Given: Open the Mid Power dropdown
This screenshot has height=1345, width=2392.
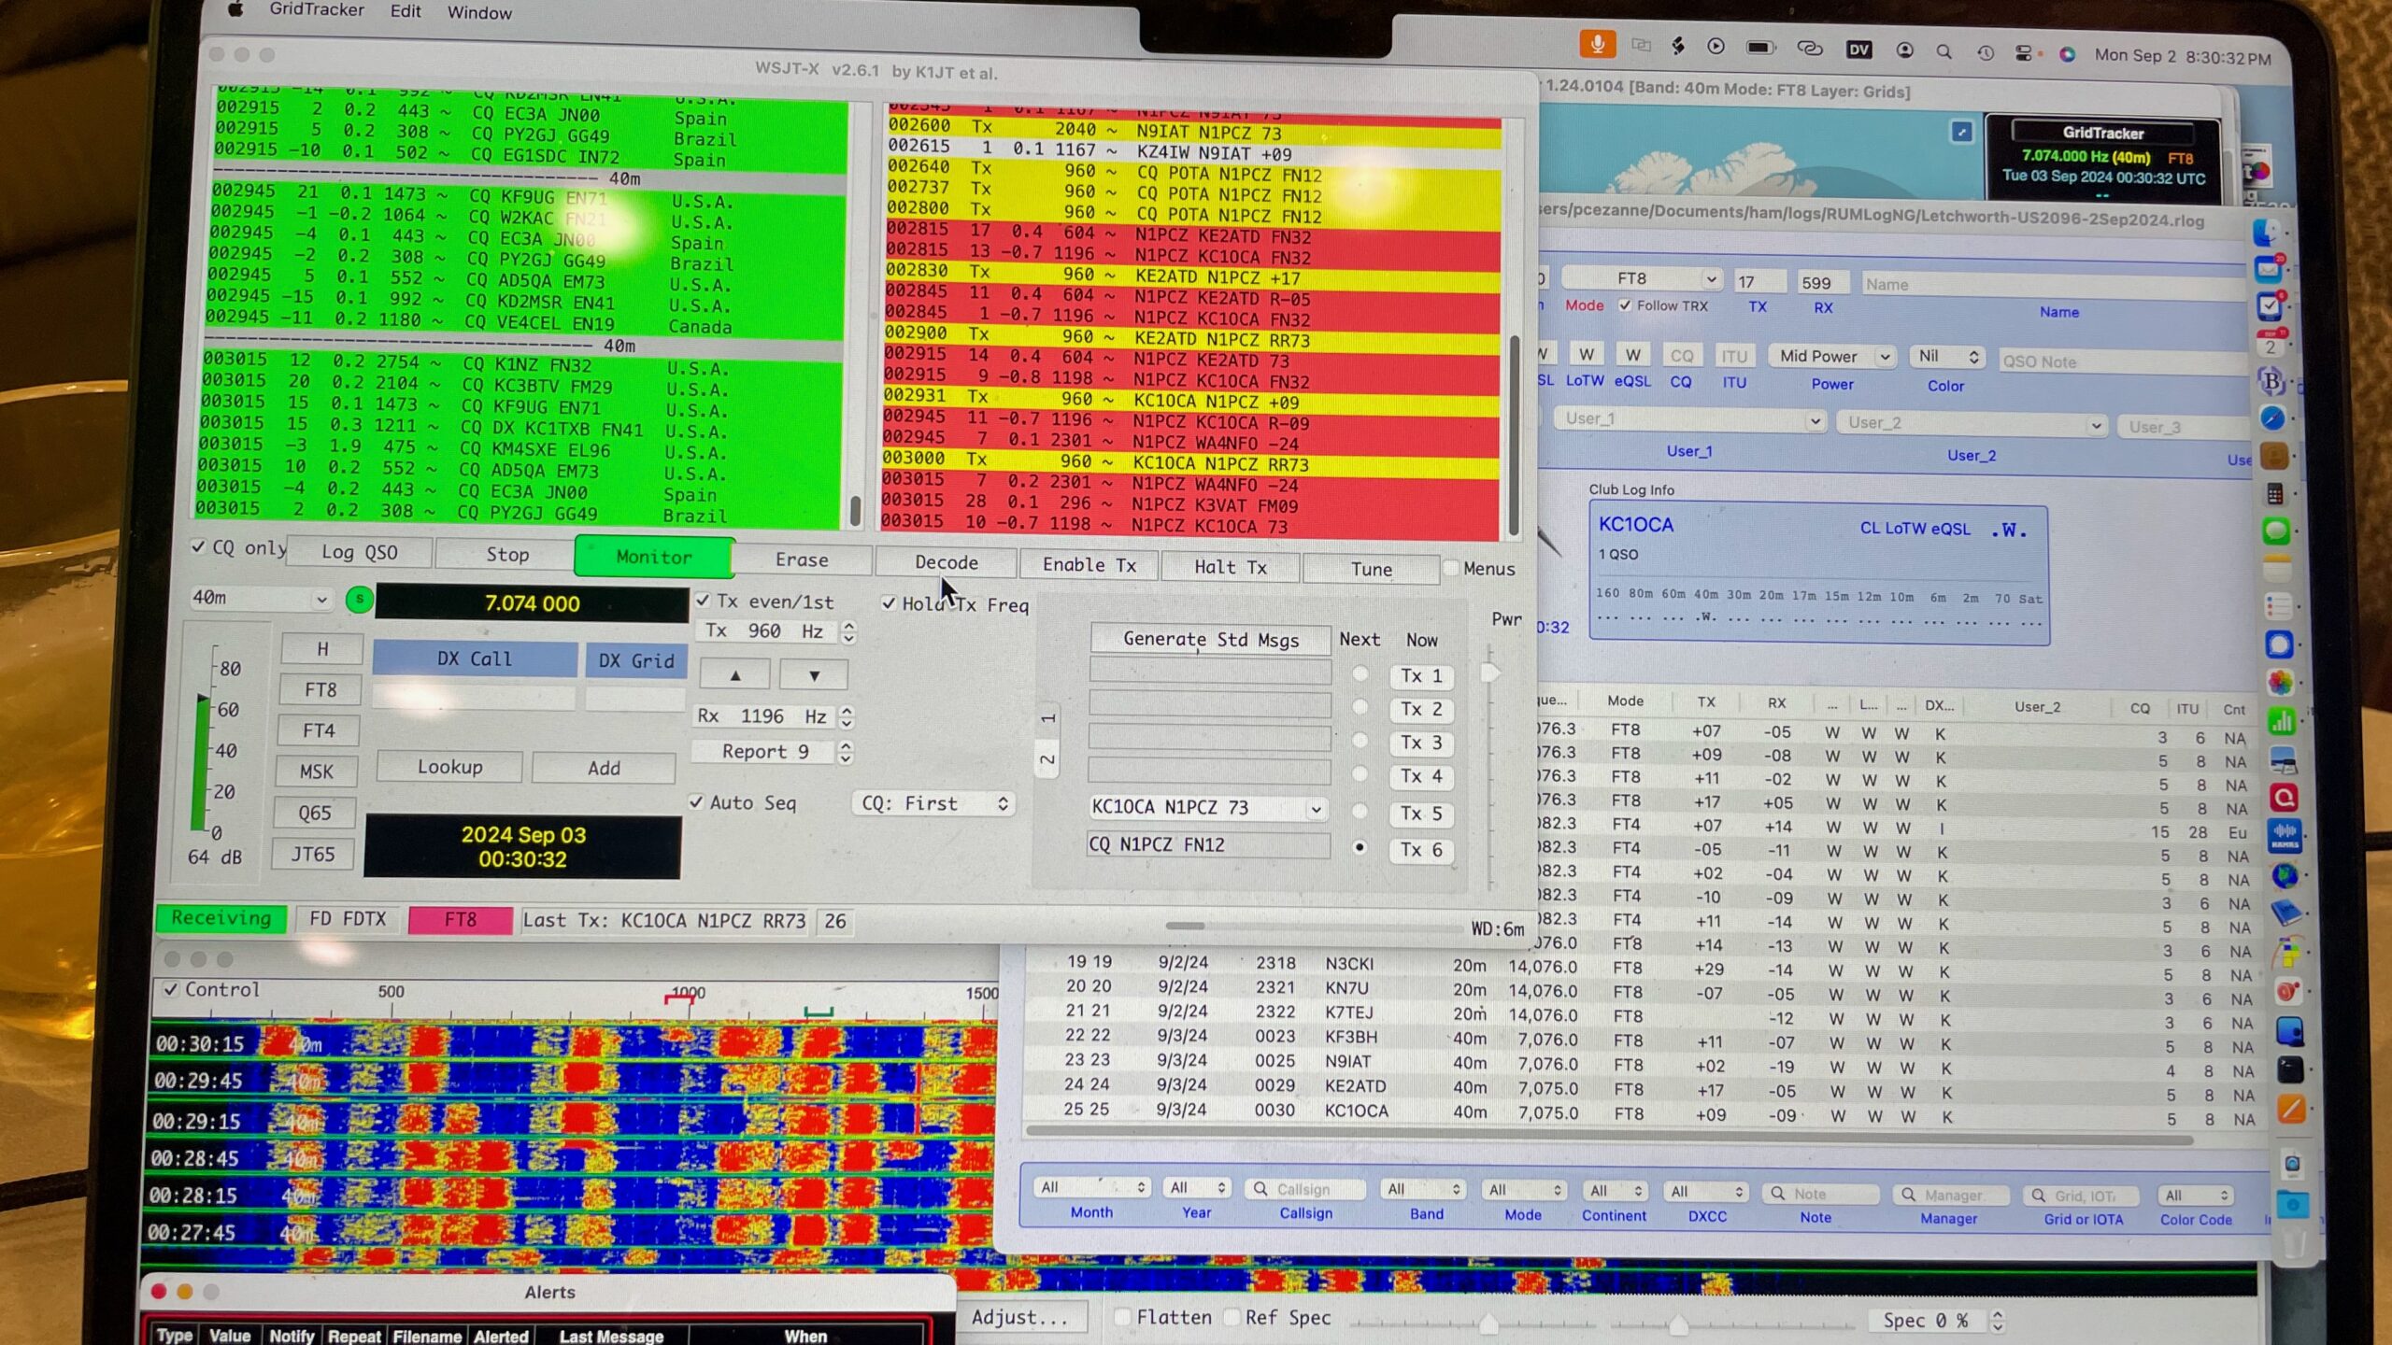Looking at the screenshot, I should pyautogui.click(x=1832, y=356).
